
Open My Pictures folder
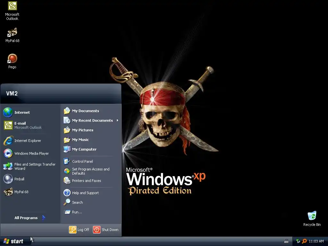point(91,130)
